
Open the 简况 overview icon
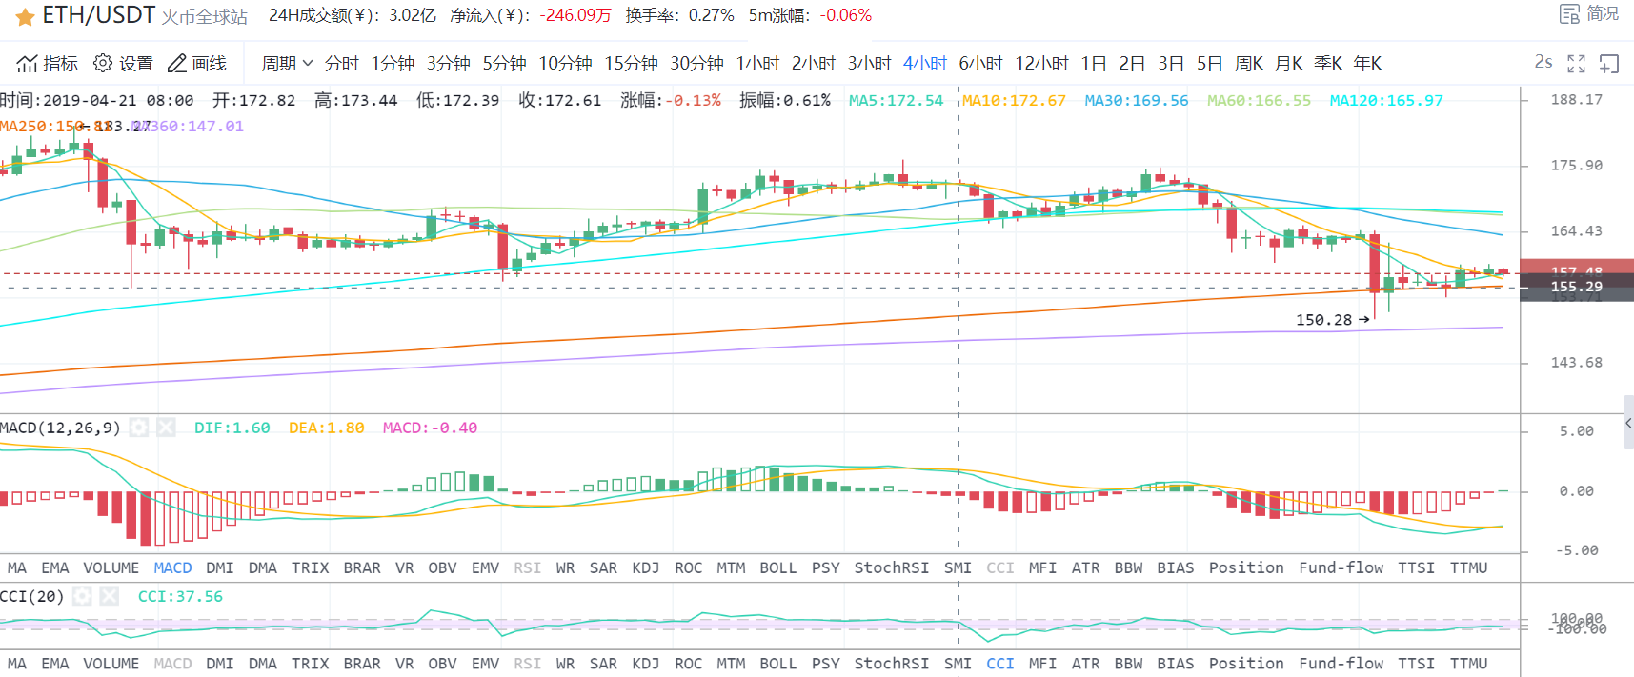click(1569, 14)
